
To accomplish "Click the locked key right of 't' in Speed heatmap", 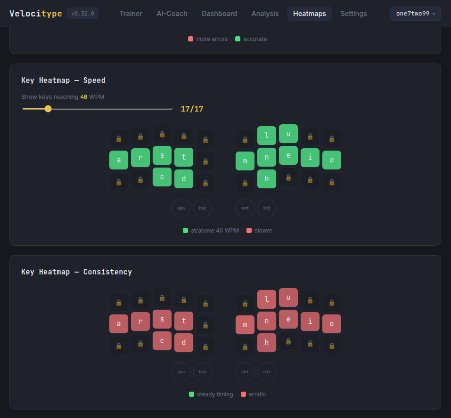I will (x=205, y=161).
